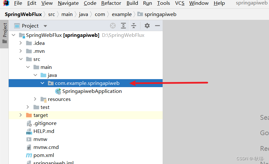The height and width of the screenshot is (164, 269).
Task: Select com.example.springapiweb package row
Action: coord(85,83)
